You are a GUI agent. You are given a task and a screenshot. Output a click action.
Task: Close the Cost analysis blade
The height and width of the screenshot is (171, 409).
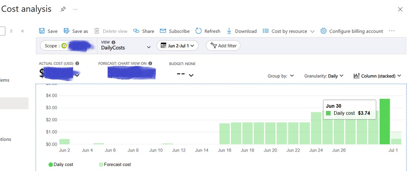(400, 10)
